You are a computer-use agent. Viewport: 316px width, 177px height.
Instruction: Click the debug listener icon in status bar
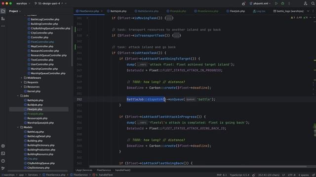253,175
